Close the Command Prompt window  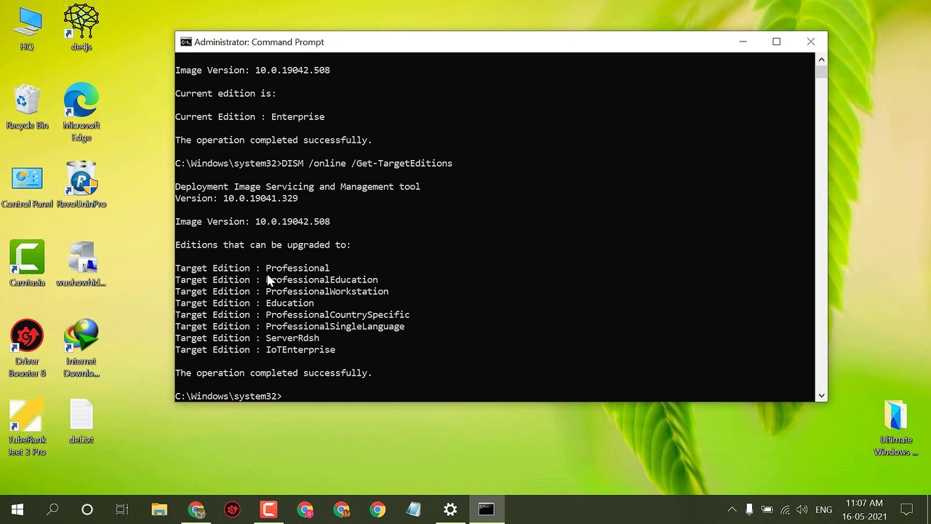click(810, 41)
